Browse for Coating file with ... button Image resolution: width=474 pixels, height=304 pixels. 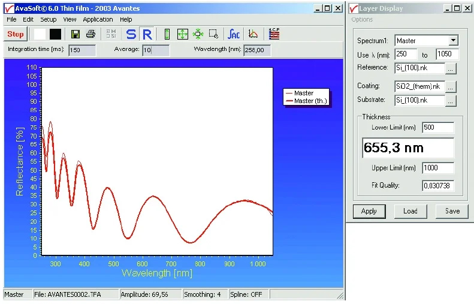tap(451, 87)
